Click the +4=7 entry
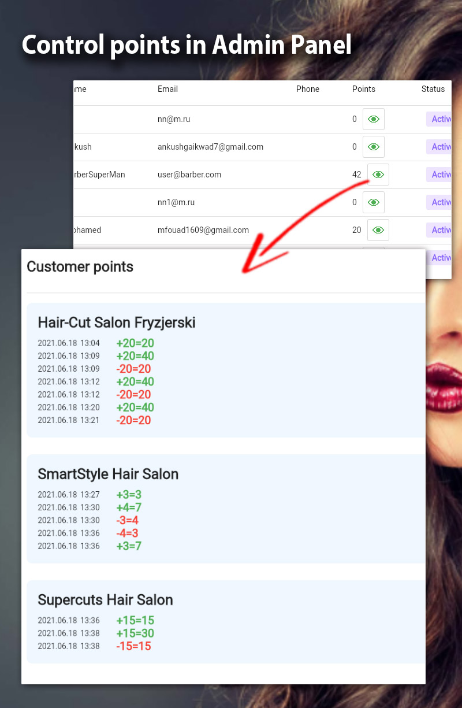The height and width of the screenshot is (708, 462). tap(129, 507)
